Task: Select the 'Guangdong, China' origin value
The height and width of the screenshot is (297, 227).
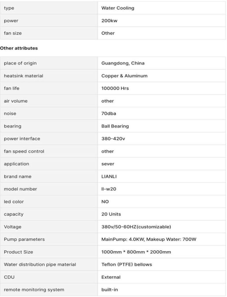Action: pos(123,63)
